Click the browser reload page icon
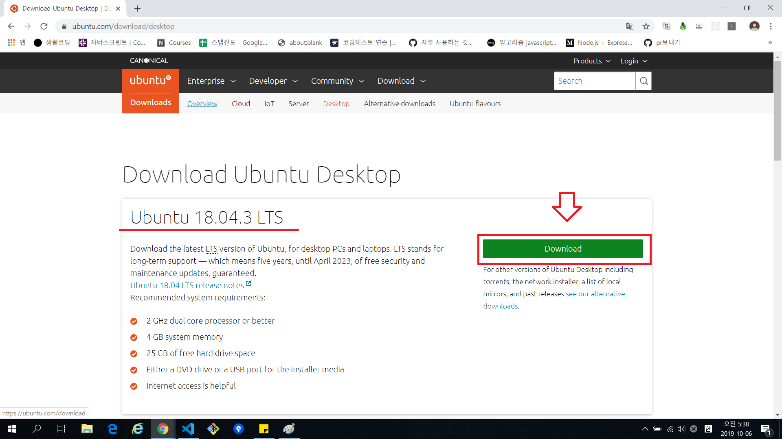 44,26
